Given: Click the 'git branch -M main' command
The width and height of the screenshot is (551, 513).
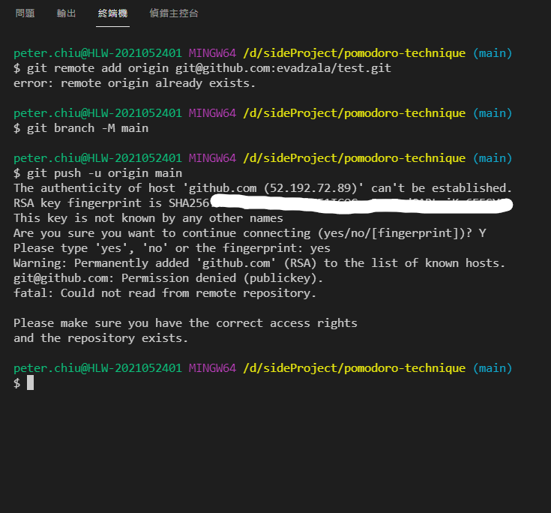Looking at the screenshot, I should [81, 128].
